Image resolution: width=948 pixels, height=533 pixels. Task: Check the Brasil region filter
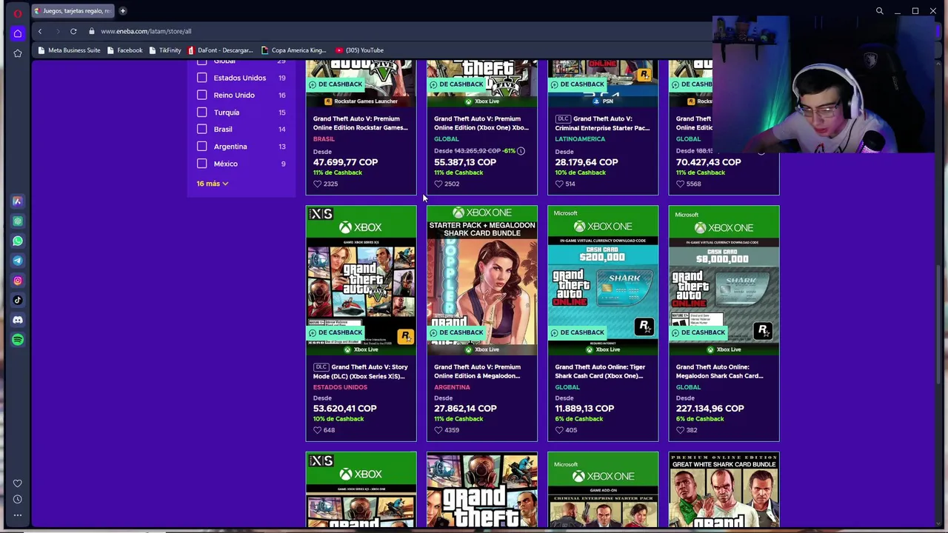click(202, 129)
